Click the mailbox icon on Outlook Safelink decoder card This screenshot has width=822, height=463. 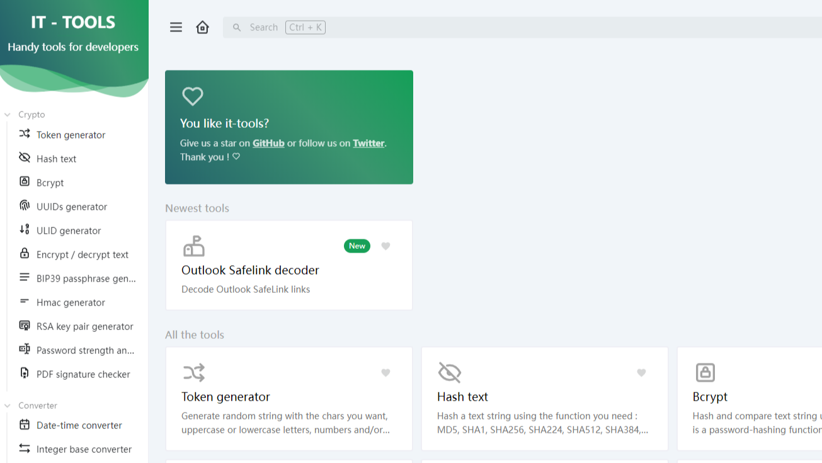pyautogui.click(x=193, y=246)
